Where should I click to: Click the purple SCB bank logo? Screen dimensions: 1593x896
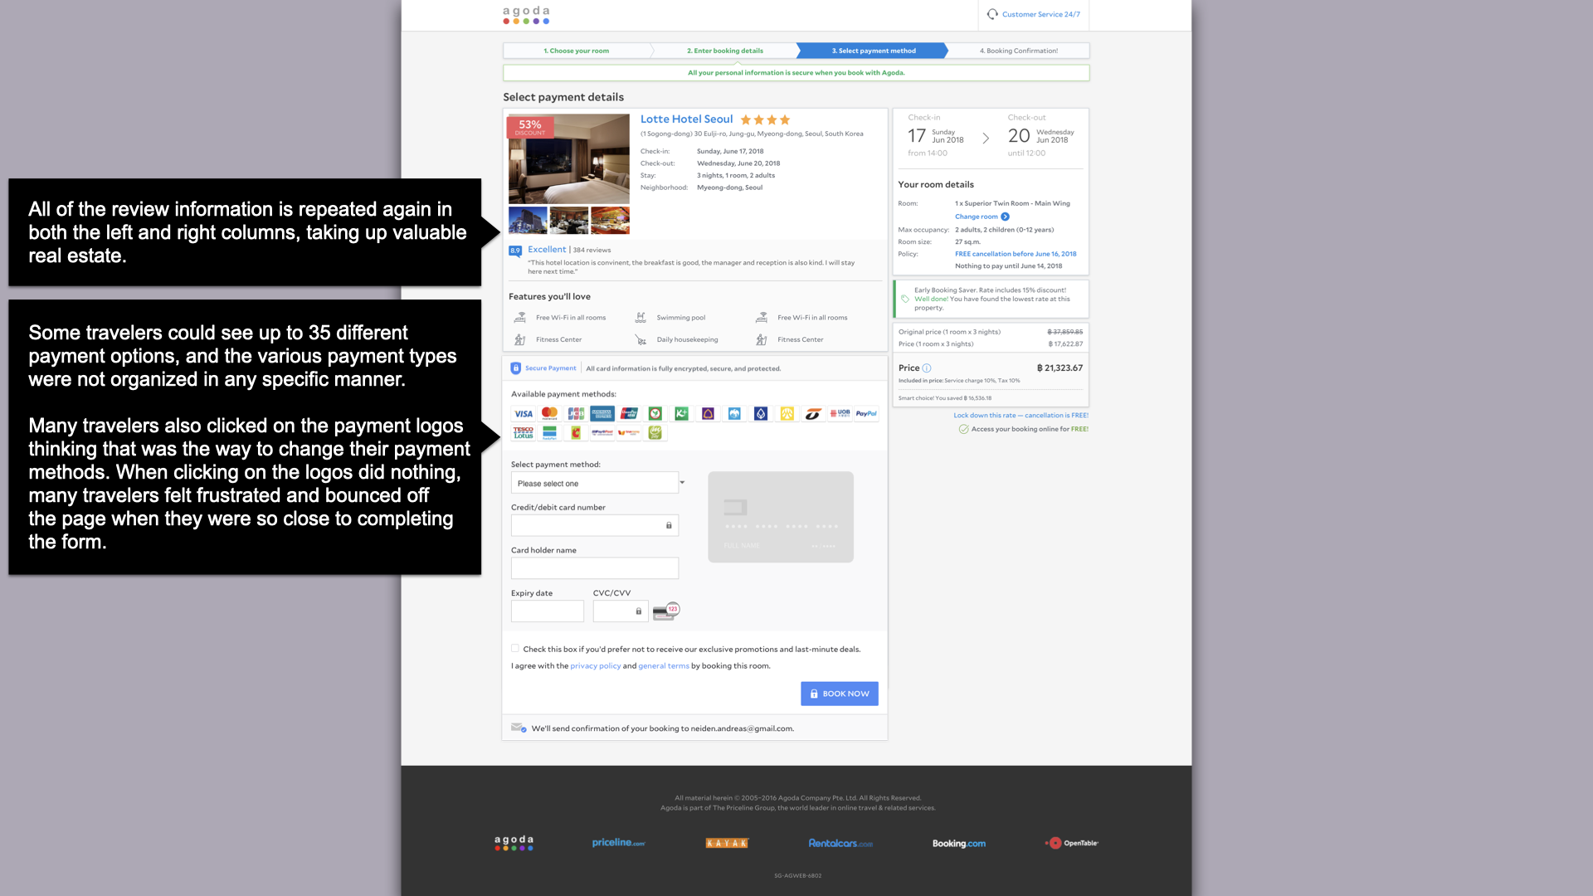click(708, 413)
